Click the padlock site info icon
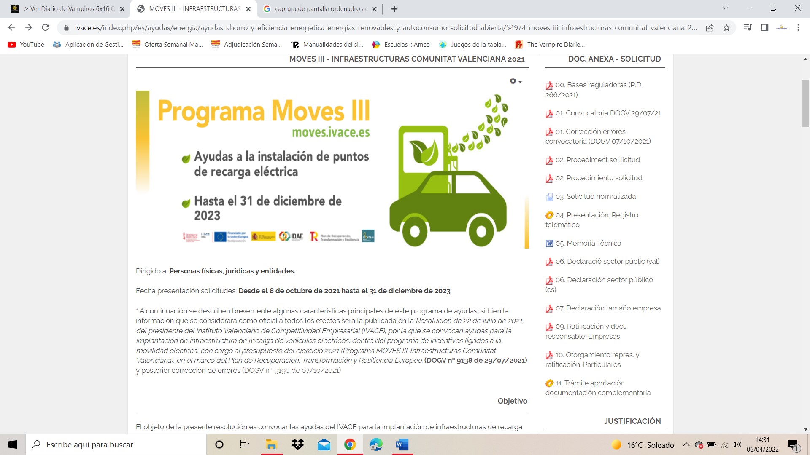 coord(66,28)
